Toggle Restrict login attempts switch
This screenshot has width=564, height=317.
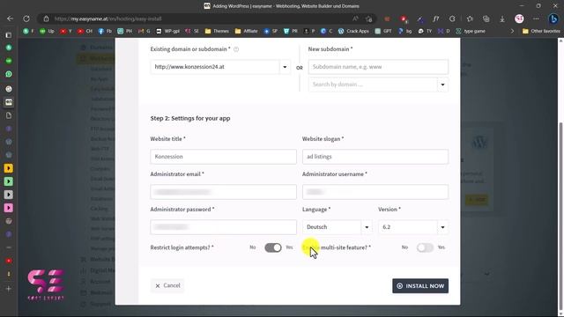273,247
